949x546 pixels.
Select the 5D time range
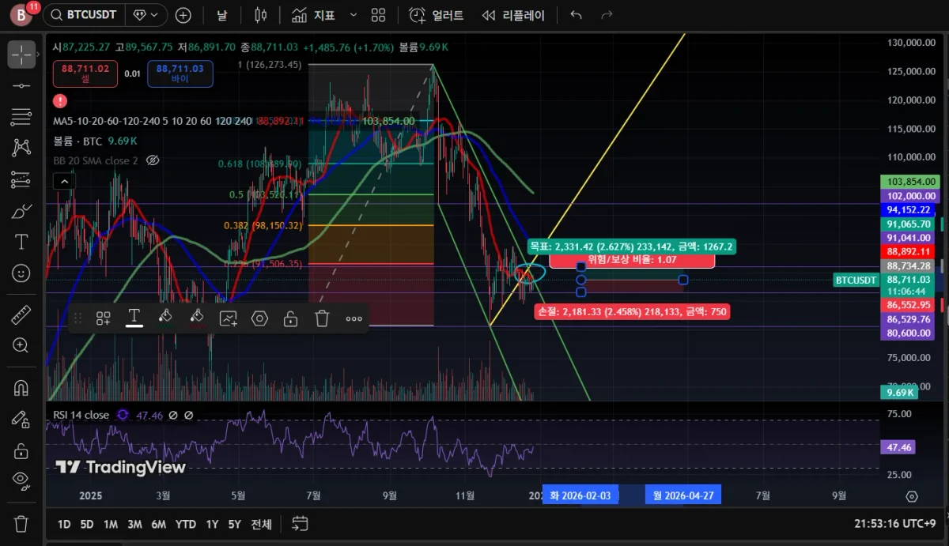click(88, 524)
